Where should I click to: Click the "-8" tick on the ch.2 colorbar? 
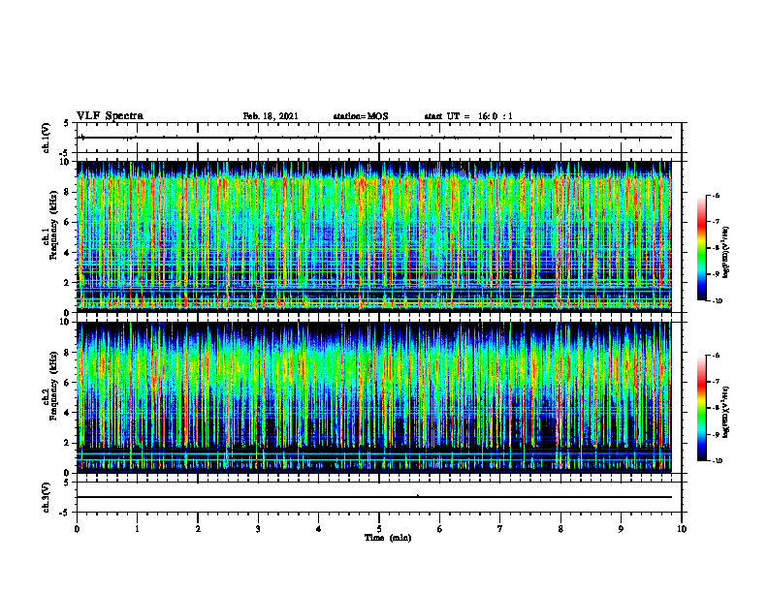pos(716,408)
